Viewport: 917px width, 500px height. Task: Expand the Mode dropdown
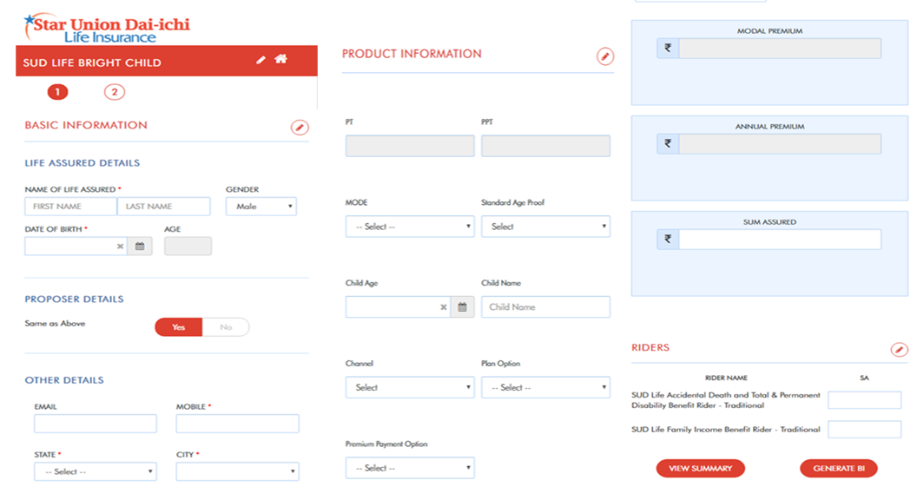[x=409, y=227]
